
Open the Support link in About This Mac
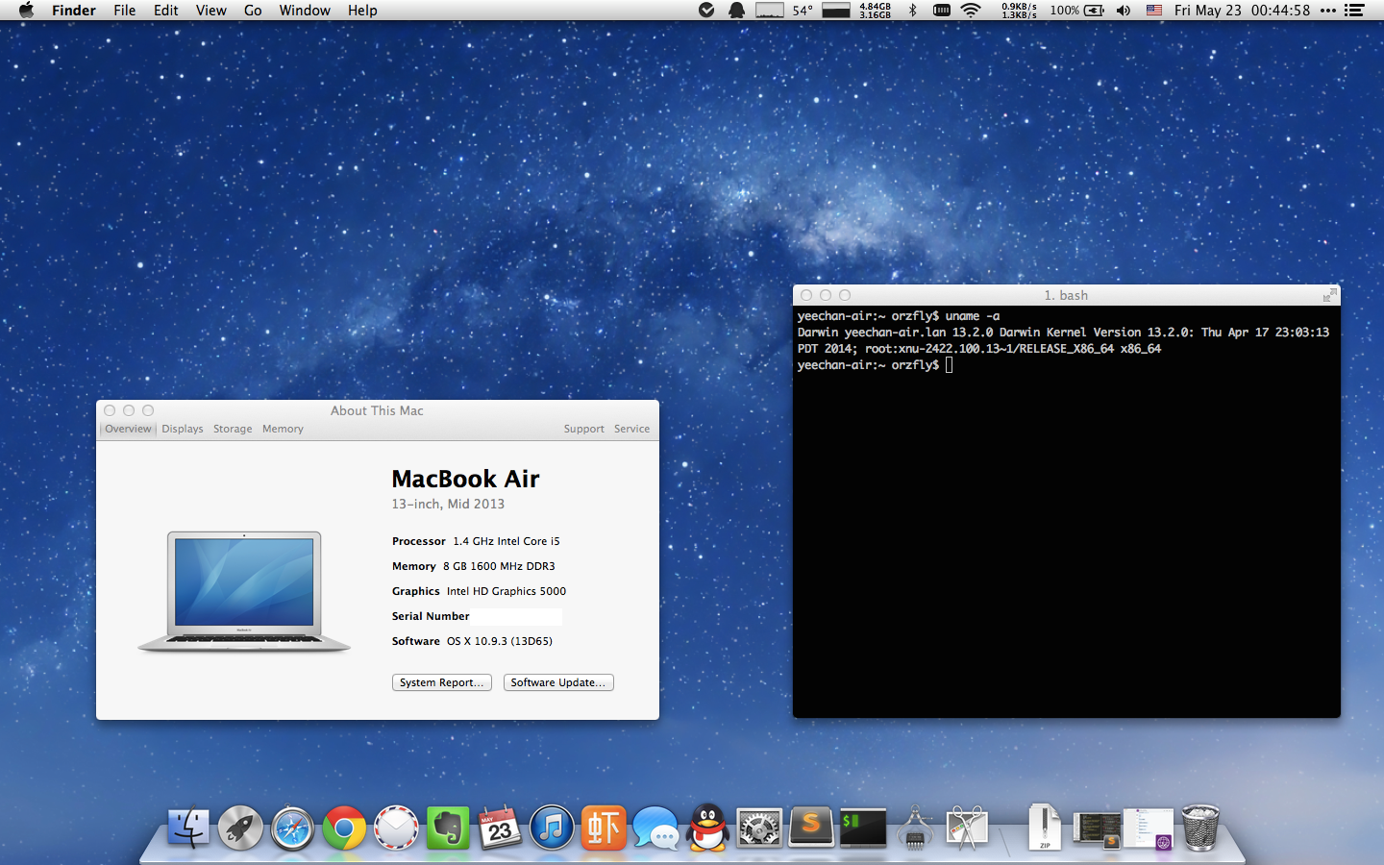coord(583,429)
